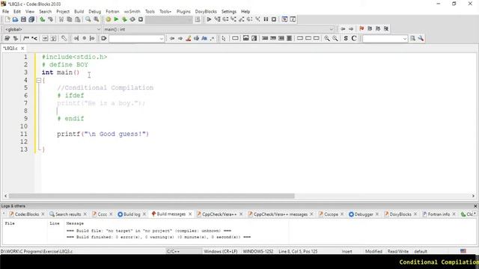Paste from clipboard toolbar icon
The image size is (479, 269).
tap(78, 19)
